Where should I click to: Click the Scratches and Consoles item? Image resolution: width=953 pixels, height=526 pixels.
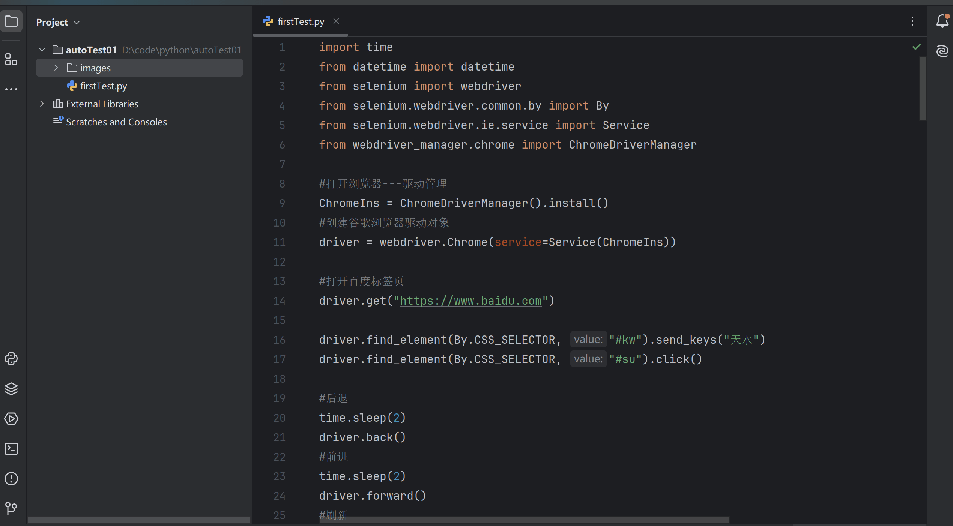tap(117, 122)
